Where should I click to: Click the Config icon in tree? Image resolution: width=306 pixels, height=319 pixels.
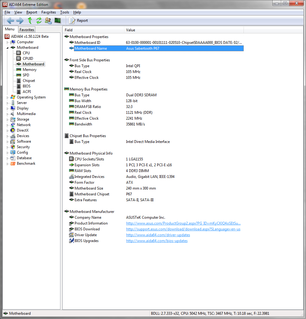click(13, 152)
